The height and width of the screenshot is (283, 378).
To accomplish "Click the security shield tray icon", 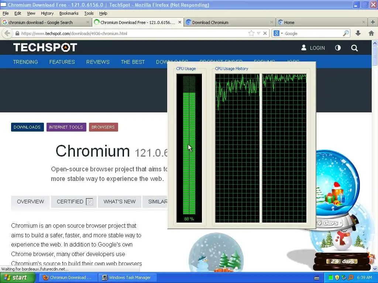I will pos(337,277).
